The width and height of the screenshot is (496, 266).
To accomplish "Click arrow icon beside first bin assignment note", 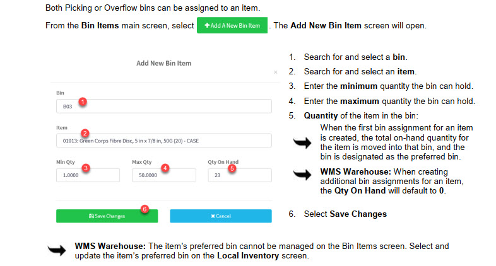I will click(308, 144).
